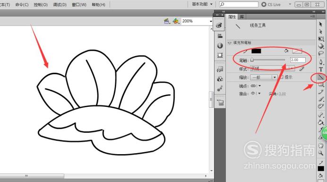The height and width of the screenshot is (182, 327).
Task: Open the Transform panel icon
Action: tap(220, 55)
